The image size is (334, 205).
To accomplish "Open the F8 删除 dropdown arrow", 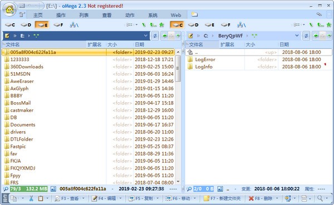I will [x=277, y=198].
